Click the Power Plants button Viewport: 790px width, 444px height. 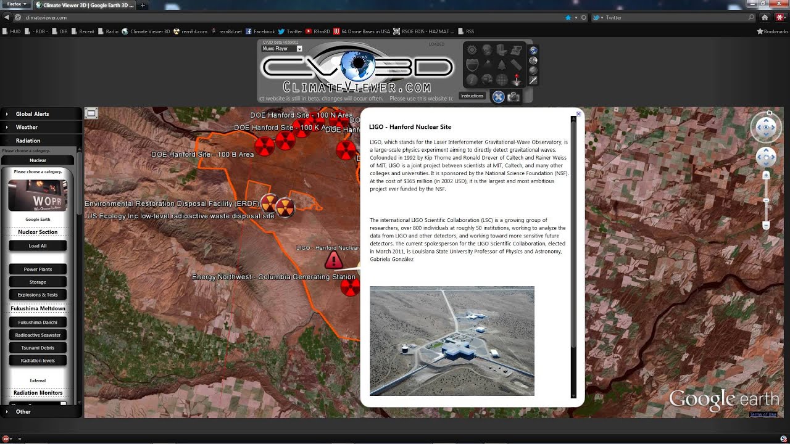pyautogui.click(x=38, y=269)
